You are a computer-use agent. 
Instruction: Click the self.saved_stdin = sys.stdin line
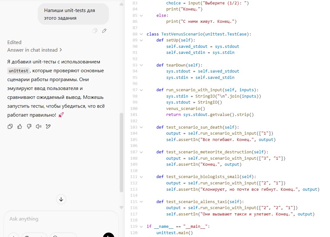tap(200, 53)
